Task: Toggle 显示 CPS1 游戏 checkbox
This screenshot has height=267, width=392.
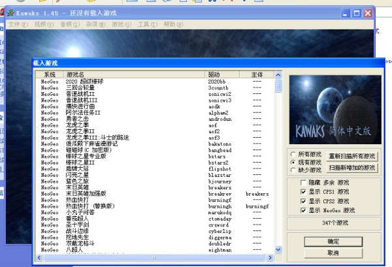Action: [x=303, y=192]
